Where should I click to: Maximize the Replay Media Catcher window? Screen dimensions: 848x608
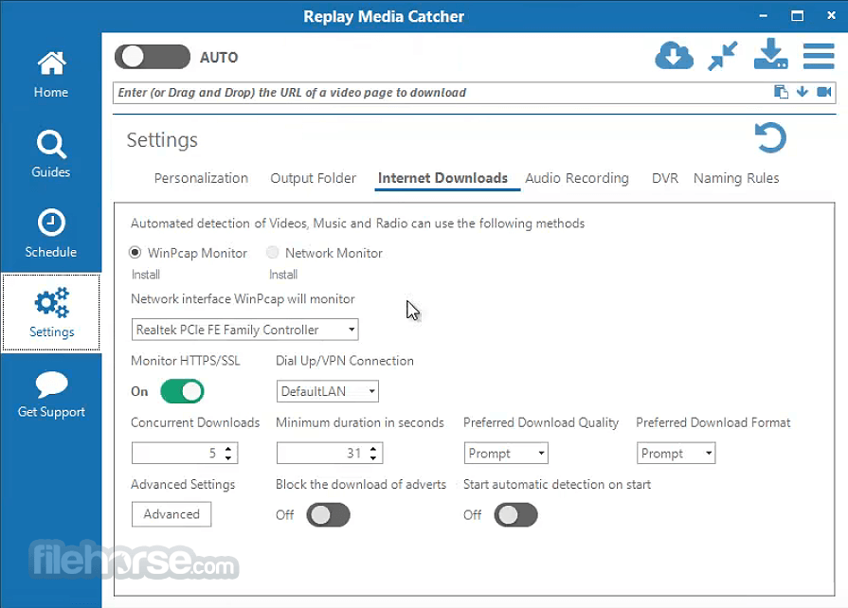point(797,16)
